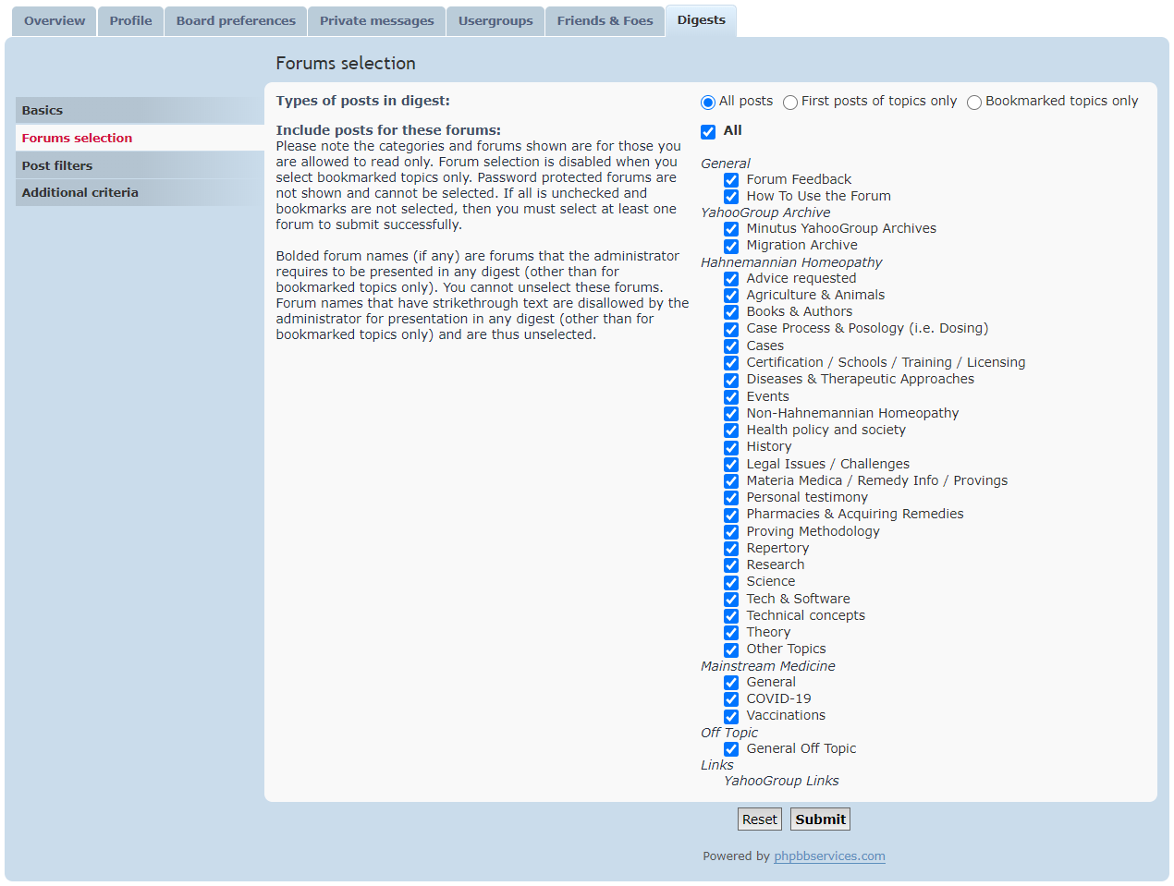Image resolution: width=1174 pixels, height=886 pixels.
Task: Open Basics in the sidebar
Action: click(140, 110)
